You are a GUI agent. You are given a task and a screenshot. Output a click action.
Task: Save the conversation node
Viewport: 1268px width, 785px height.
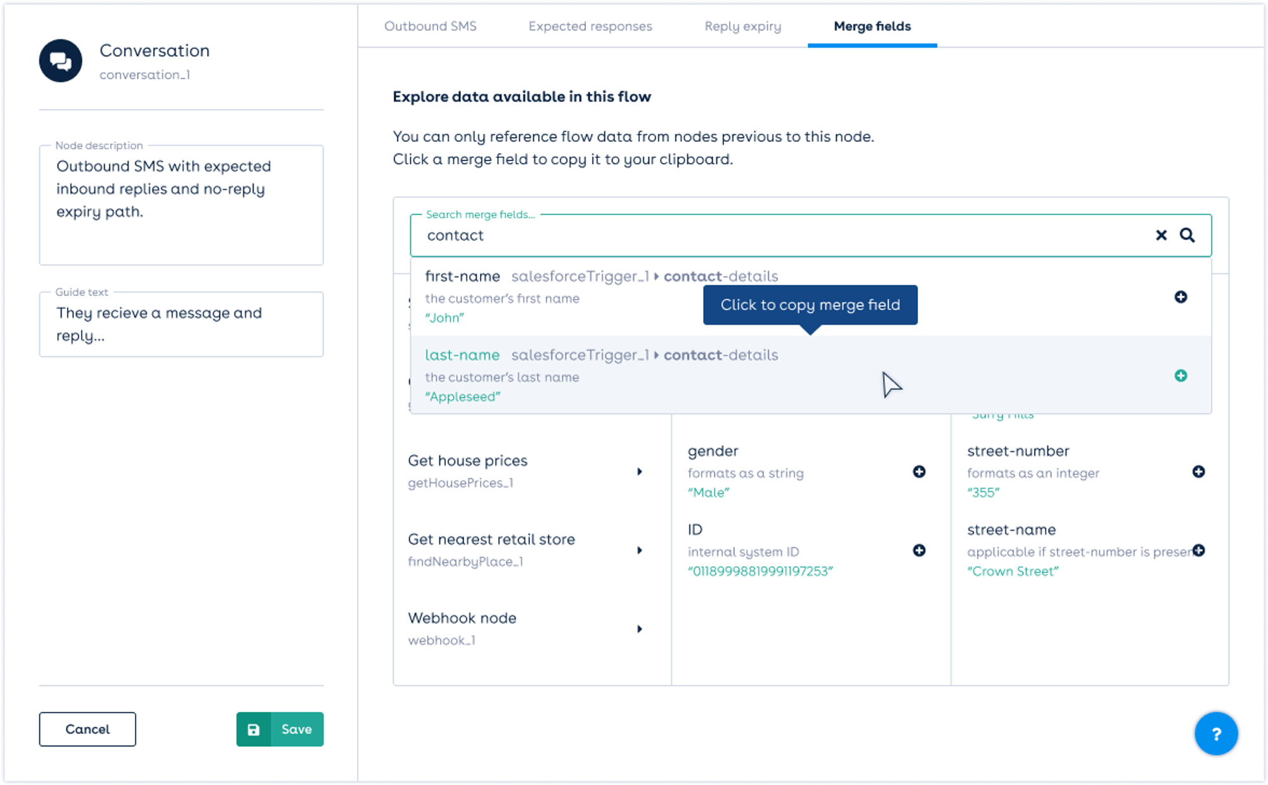pos(280,729)
